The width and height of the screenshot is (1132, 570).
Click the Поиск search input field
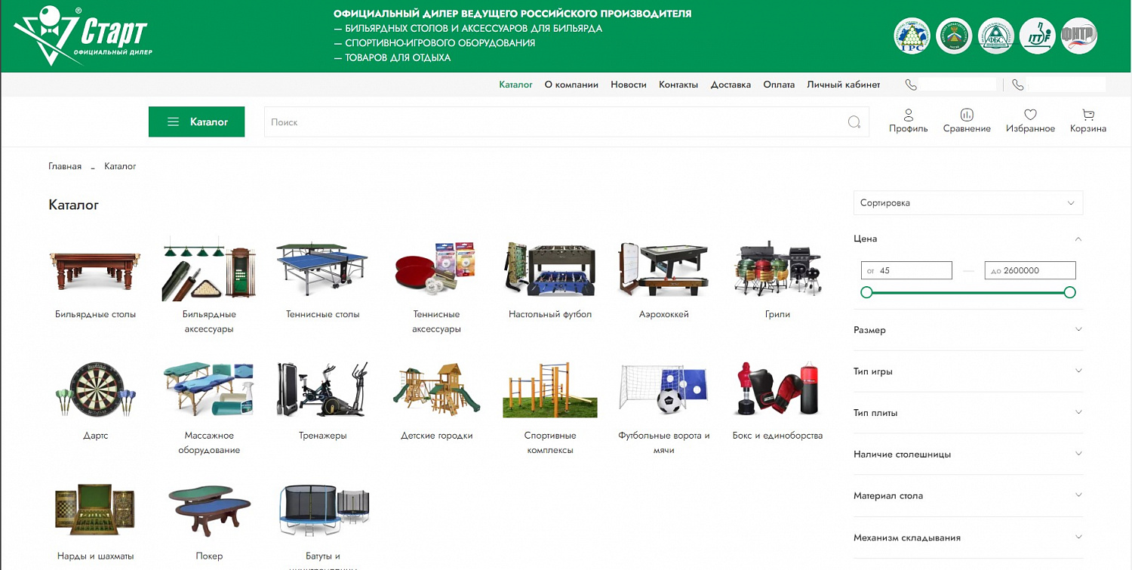555,122
